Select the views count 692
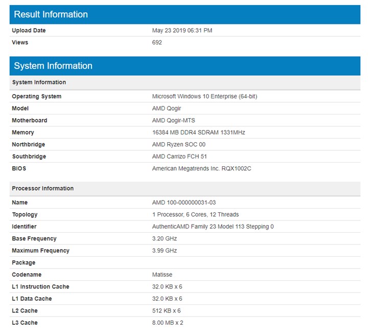This screenshot has width=372, height=335. click(x=157, y=42)
